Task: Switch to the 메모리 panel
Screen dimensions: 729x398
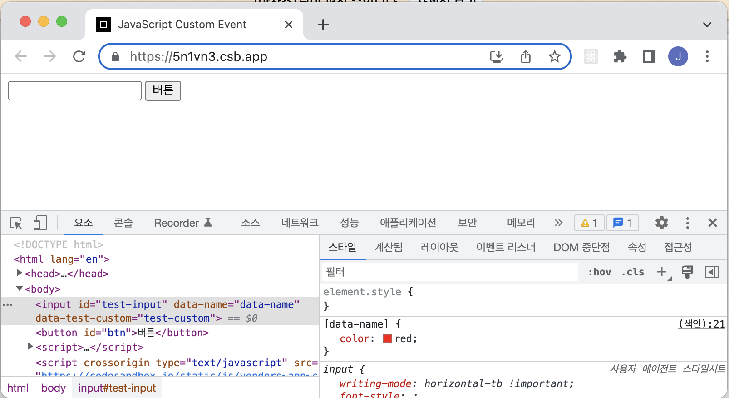Action: (521, 223)
